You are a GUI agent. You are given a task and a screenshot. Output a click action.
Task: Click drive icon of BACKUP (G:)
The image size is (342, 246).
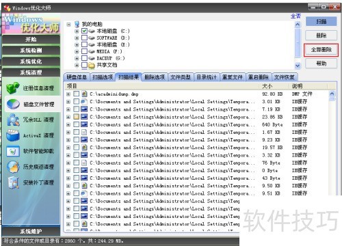coord(92,58)
